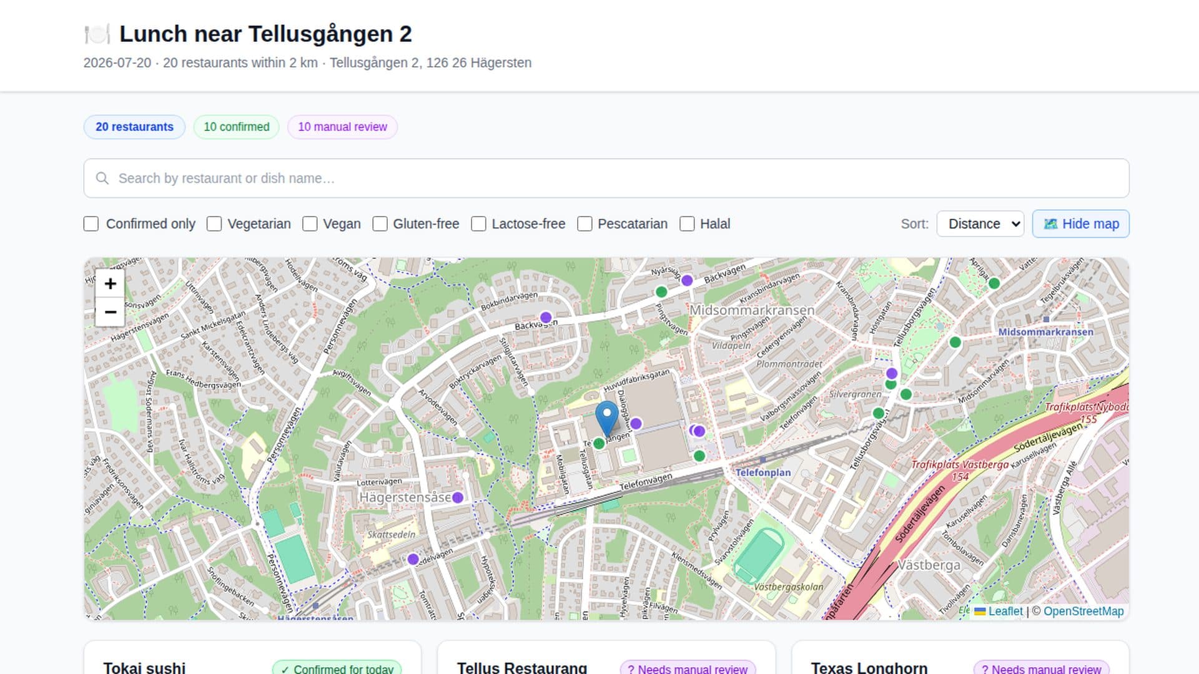This screenshot has width=1199, height=674.
Task: Click the 10 manual review pill
Action: pyautogui.click(x=342, y=127)
